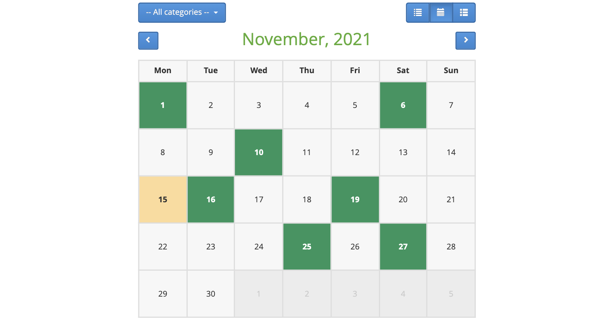This screenshot has height=319, width=599.
Task: Switch to the detailed list view icon
Action: 464,13
